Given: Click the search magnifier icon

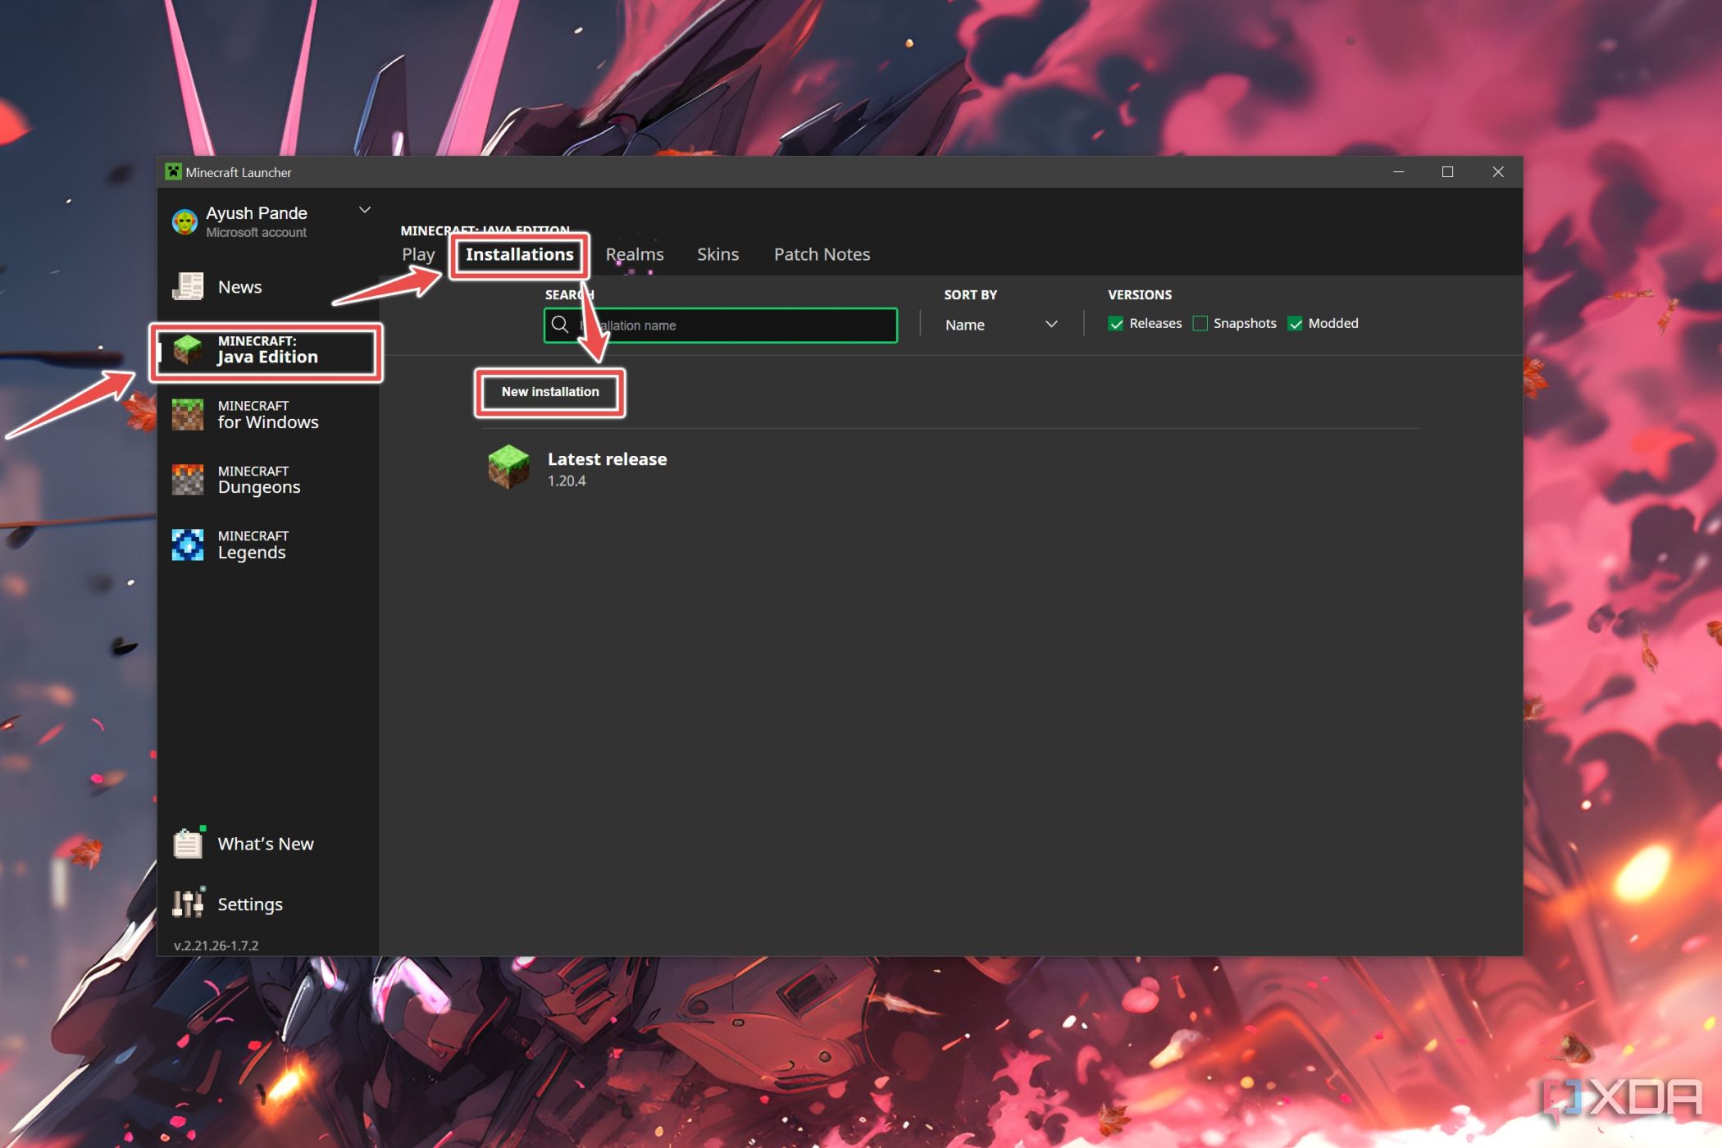Looking at the screenshot, I should pyautogui.click(x=560, y=325).
